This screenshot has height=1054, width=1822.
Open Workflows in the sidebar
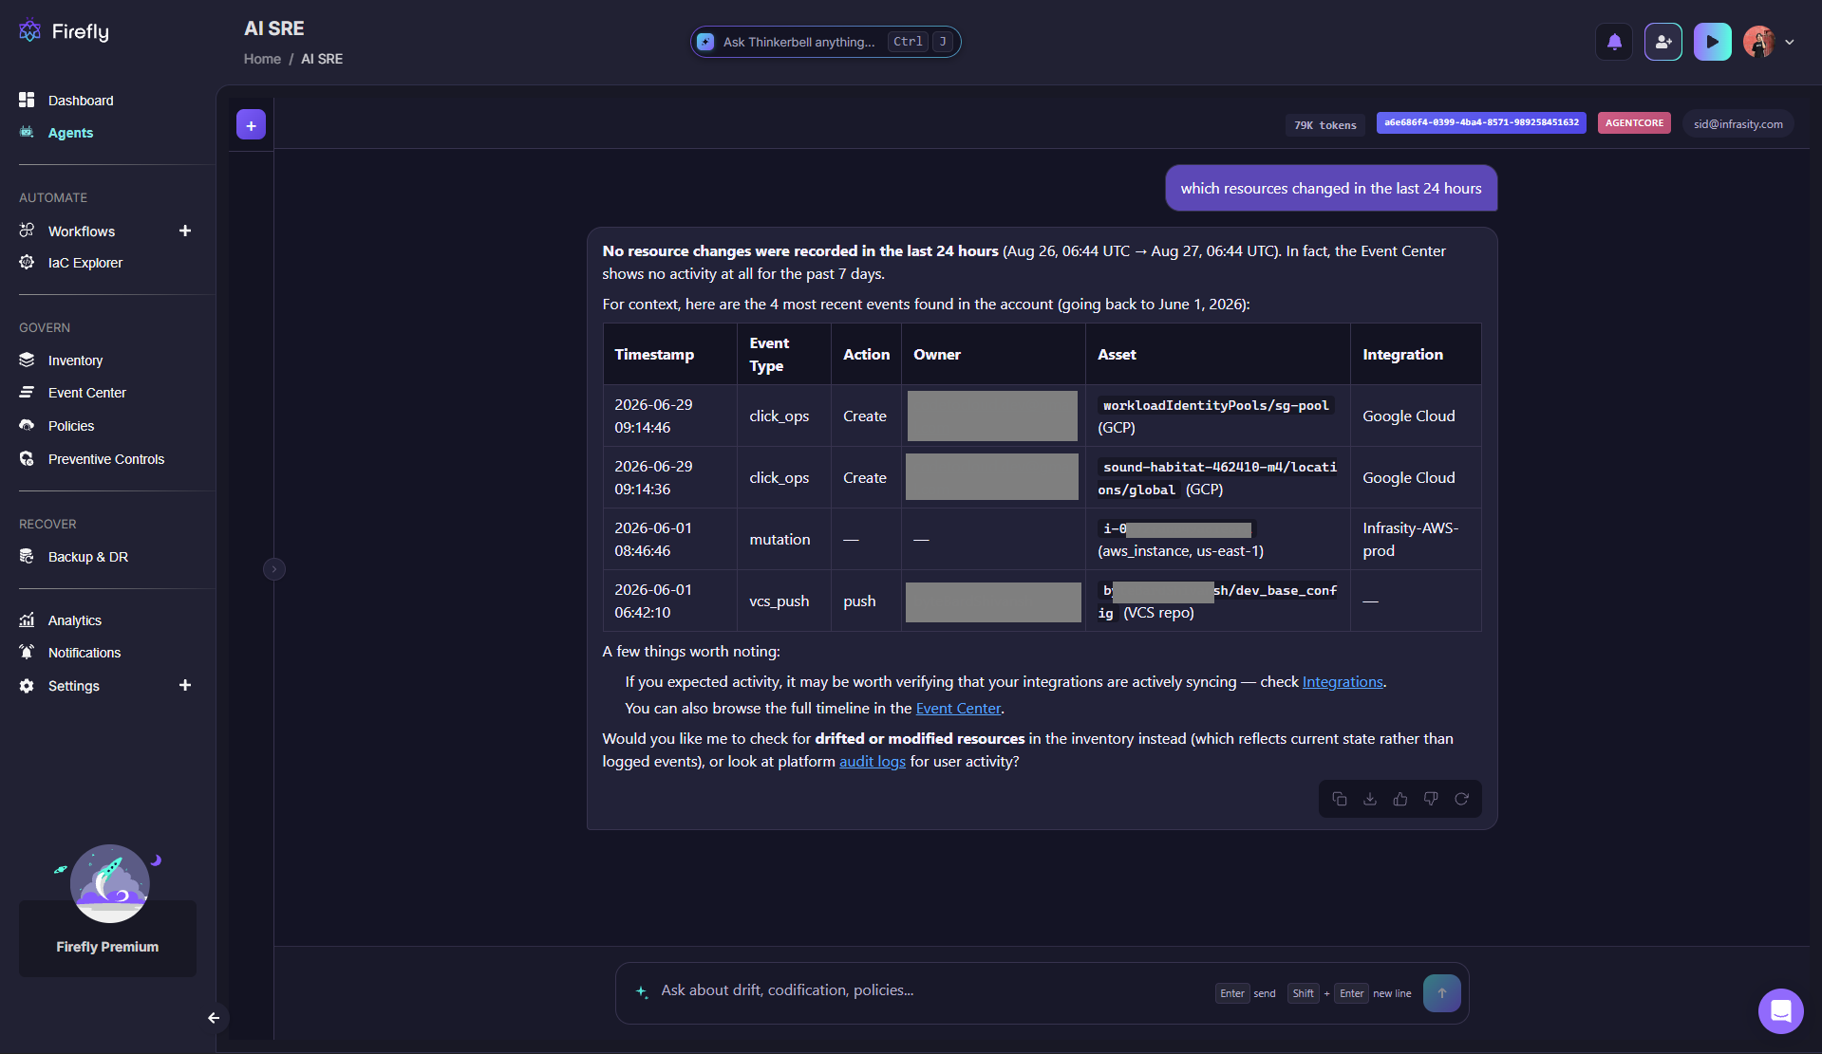click(x=82, y=231)
